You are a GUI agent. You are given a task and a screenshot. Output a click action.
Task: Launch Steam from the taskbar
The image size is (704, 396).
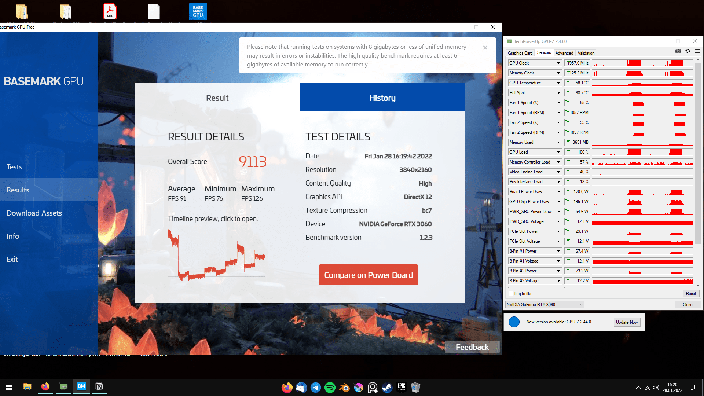(387, 387)
